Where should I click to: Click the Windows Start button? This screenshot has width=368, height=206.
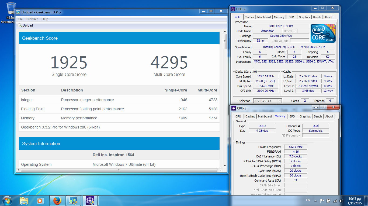[x=7, y=201]
